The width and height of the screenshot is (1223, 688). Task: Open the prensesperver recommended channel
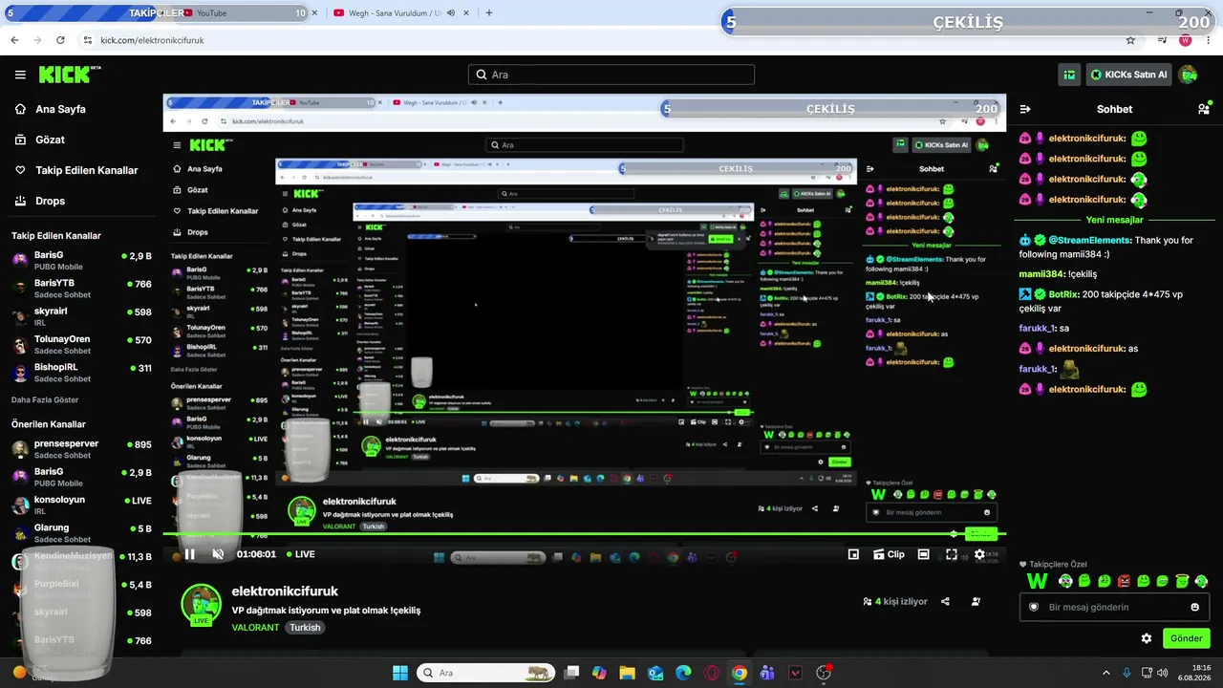(81, 449)
